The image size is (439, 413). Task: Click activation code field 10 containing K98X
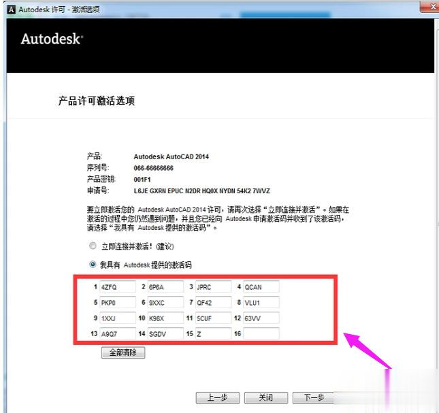coord(165,318)
